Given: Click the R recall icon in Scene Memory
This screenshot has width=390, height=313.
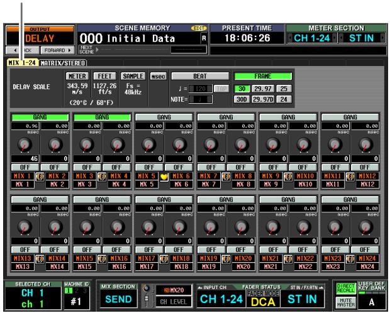Looking at the screenshot, I should point(204,38).
